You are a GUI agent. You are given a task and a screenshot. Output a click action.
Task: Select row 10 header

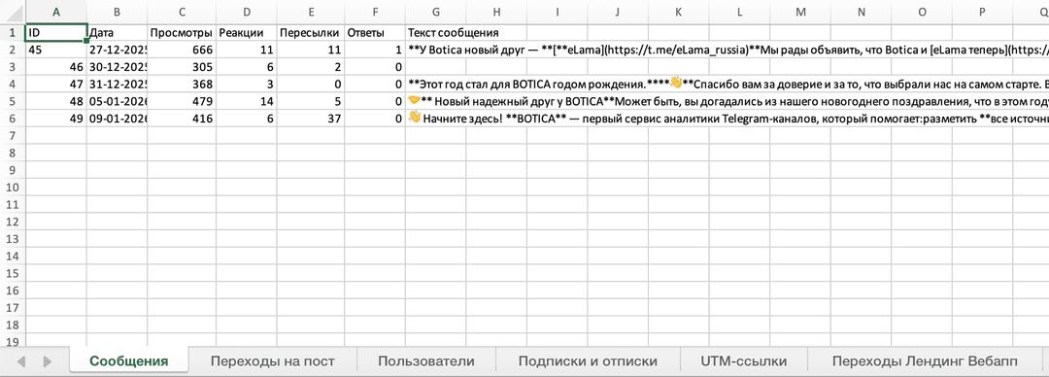tap(12, 187)
